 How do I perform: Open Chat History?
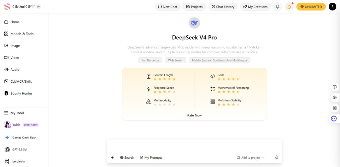click(223, 7)
